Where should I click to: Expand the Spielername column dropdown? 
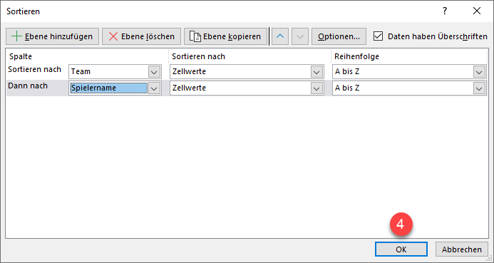(x=154, y=88)
